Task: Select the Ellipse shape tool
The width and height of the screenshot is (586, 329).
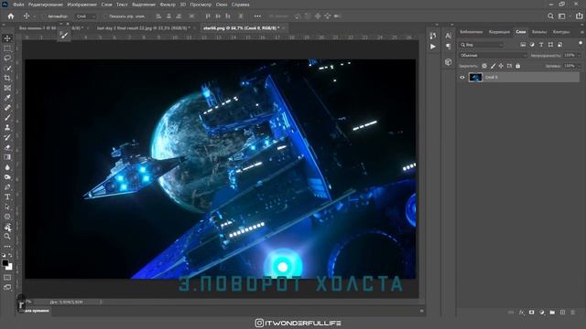Action: point(7,217)
